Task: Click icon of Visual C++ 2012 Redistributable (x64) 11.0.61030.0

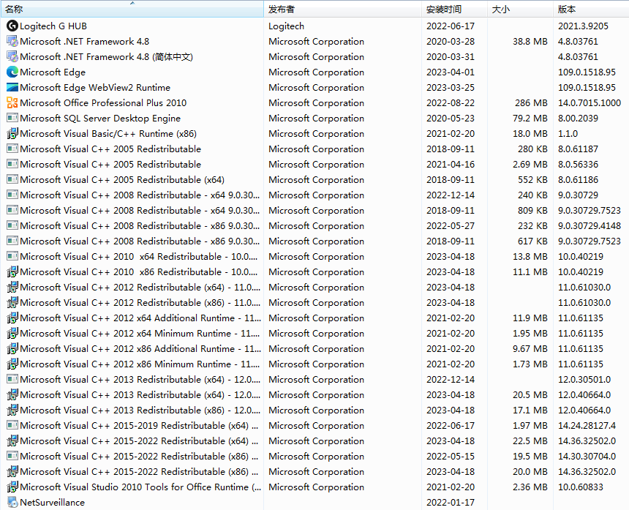Action: pos(12,288)
